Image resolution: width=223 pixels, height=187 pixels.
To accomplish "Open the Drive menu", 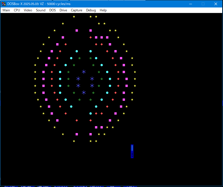I will 63,10.
